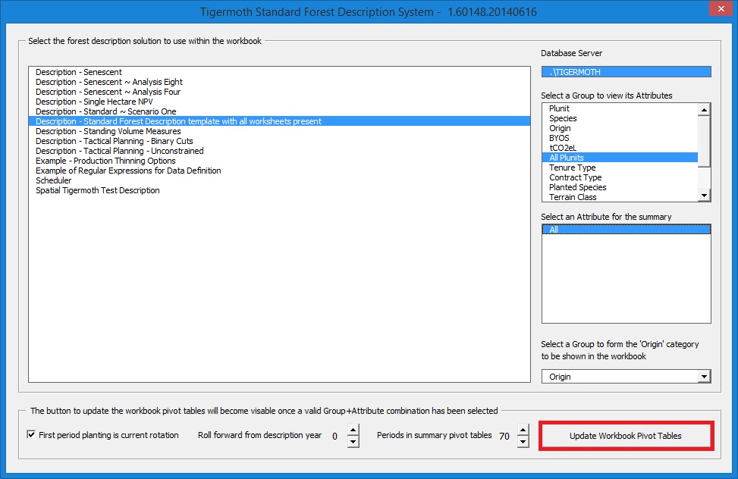Viewport: 738px width, 479px height.
Task: Select 'Tactical Planning - Unconstrained' description
Action: (x=280, y=151)
